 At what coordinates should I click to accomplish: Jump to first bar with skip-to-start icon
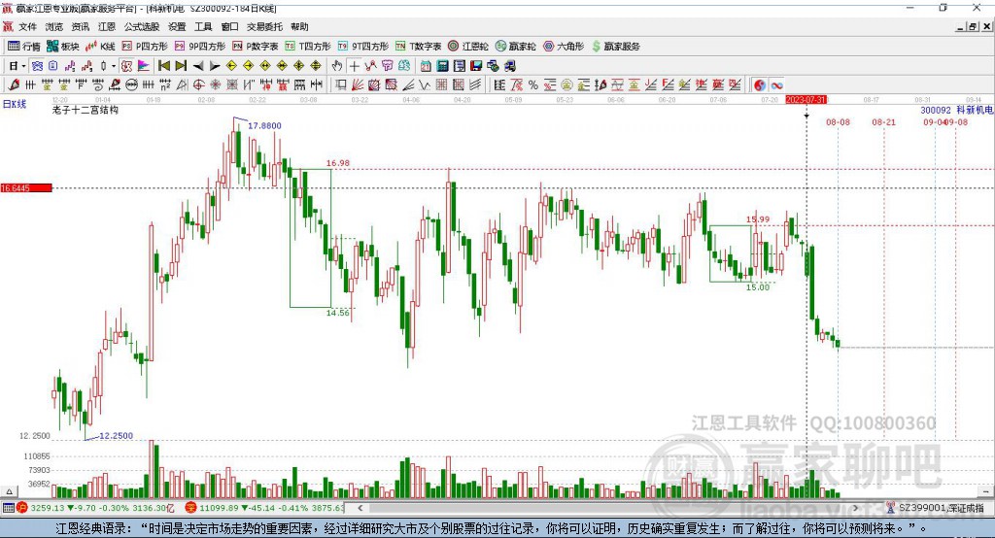[164, 66]
